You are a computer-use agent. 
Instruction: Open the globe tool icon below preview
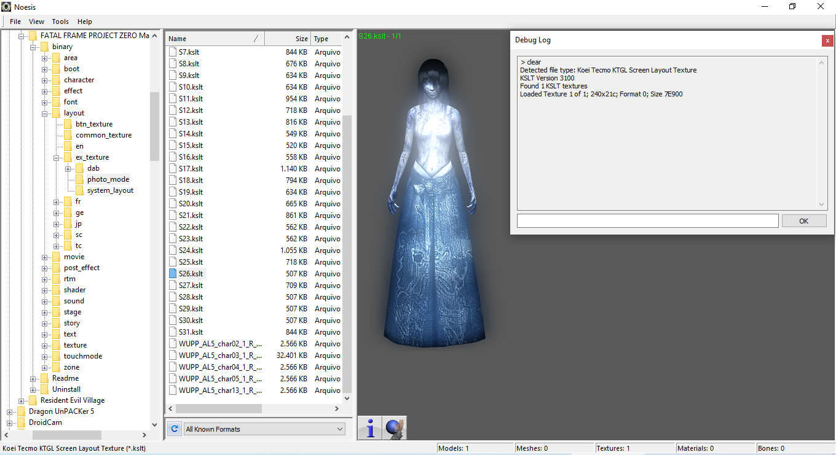pyautogui.click(x=395, y=428)
